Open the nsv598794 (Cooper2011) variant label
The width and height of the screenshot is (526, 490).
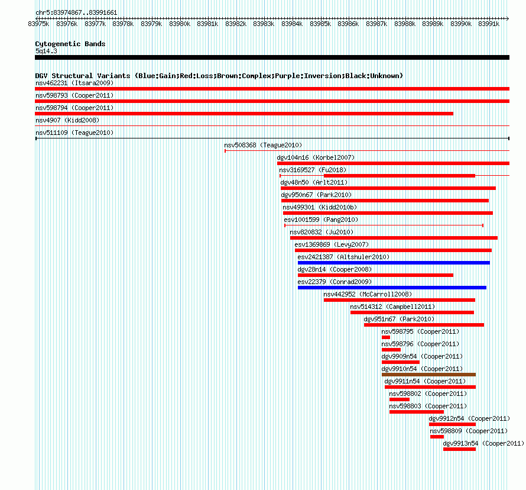point(74,108)
